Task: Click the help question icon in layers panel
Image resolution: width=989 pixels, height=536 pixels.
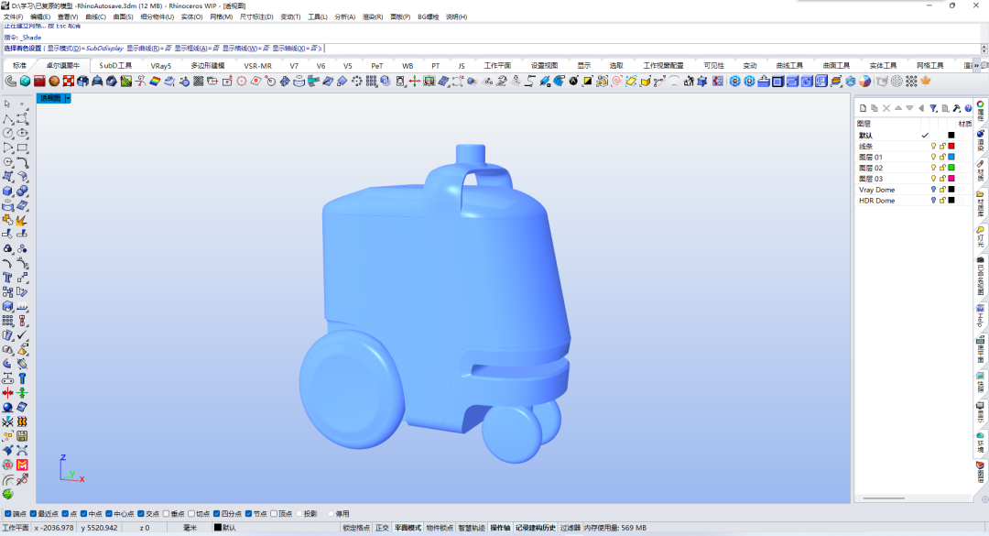Action: 968,108
